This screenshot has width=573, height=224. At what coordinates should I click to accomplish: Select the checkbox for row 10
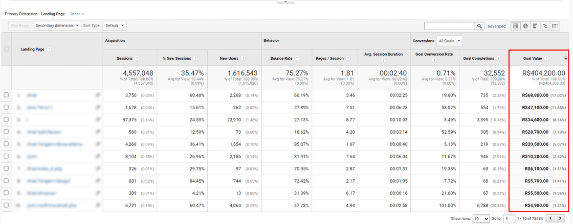6,205
